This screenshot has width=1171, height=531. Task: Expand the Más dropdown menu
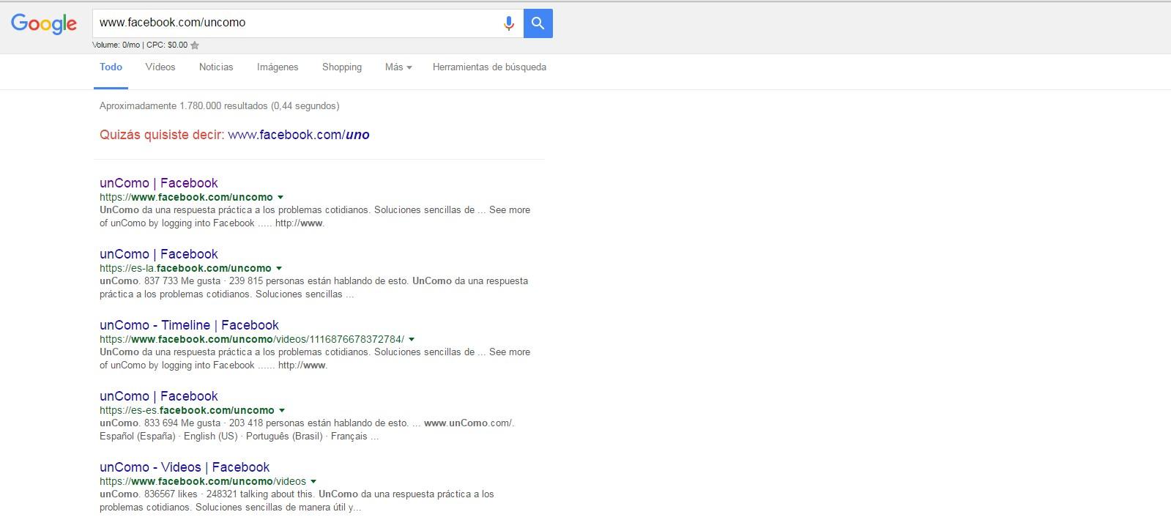tap(398, 67)
